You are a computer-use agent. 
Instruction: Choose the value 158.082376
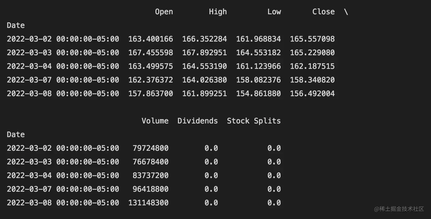click(x=258, y=80)
